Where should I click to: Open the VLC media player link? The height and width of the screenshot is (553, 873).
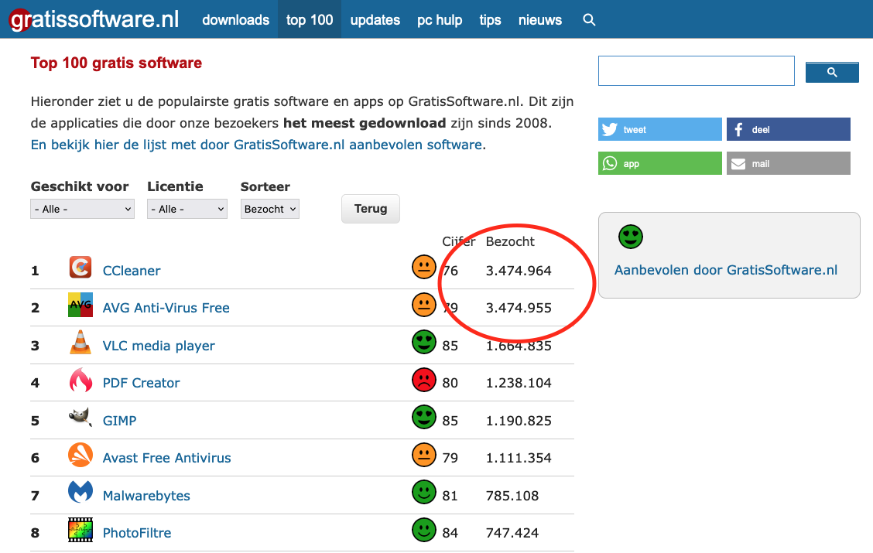pos(159,346)
